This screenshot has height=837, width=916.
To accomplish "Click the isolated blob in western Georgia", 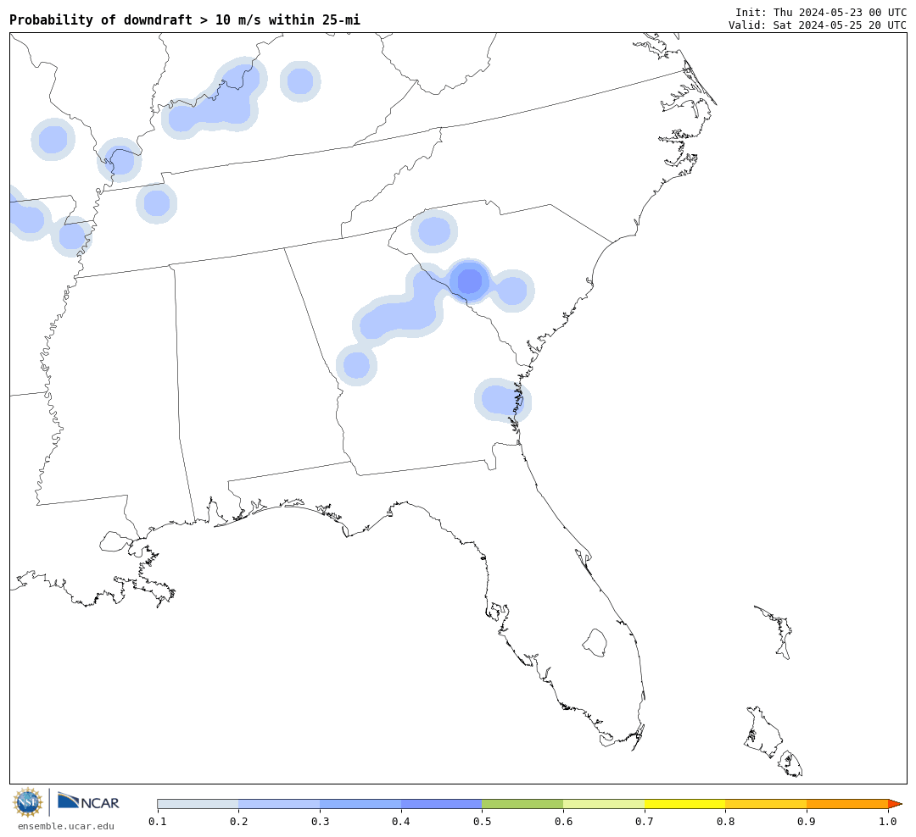I will click(356, 365).
